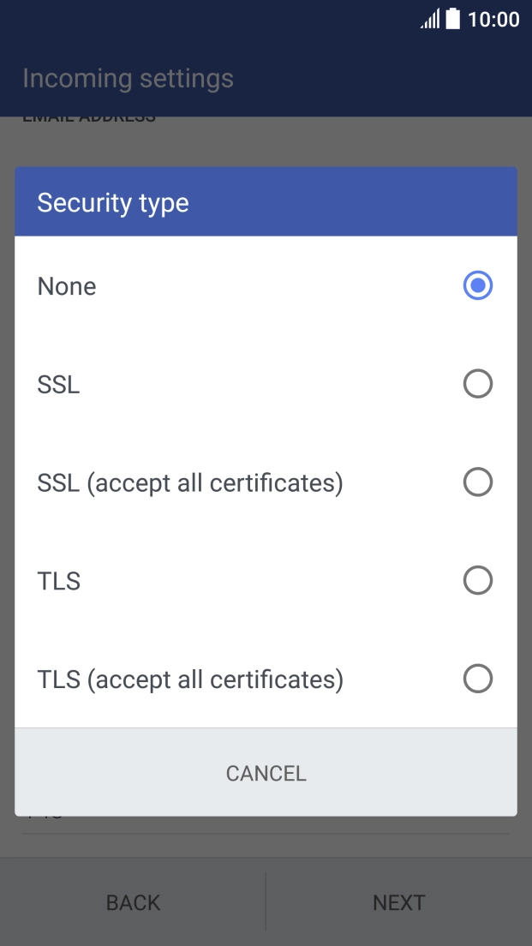Tap the EMAIL ADDRESS field label
Image resolution: width=532 pixels, height=946 pixels.
coord(88,116)
